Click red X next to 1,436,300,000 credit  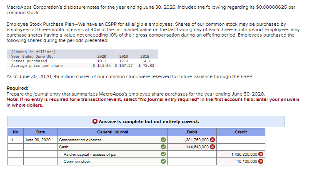[x=261, y=154]
